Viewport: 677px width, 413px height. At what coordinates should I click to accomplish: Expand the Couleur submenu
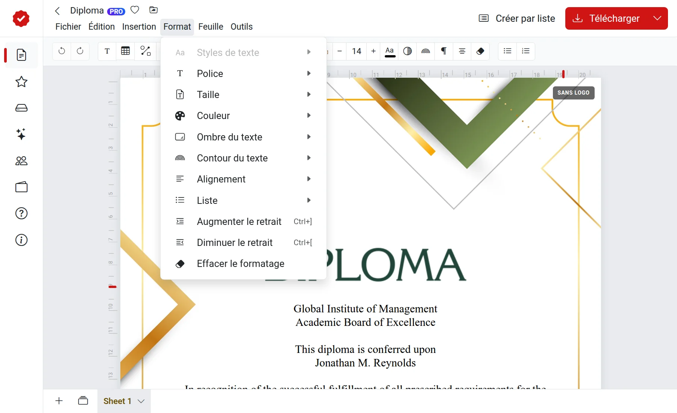point(243,116)
